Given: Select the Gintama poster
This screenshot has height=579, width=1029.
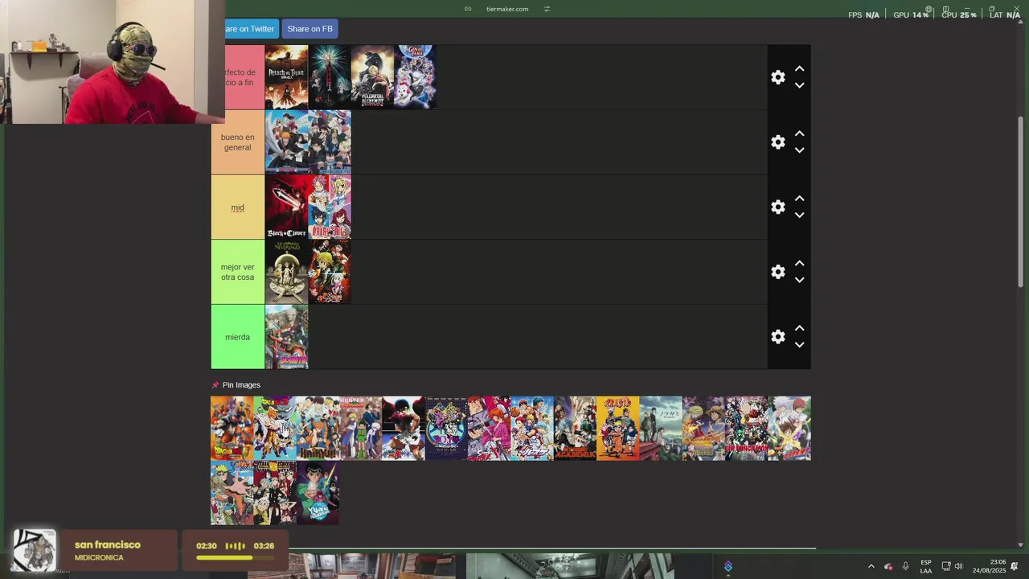Looking at the screenshot, I should tap(415, 77).
